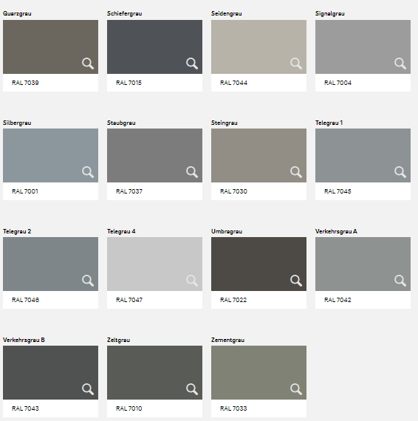Click the magnifier icon on Zementgrau
Screen dimensions: 418x421
click(296, 389)
